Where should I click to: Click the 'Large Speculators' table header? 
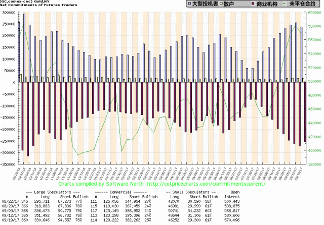[53, 192]
